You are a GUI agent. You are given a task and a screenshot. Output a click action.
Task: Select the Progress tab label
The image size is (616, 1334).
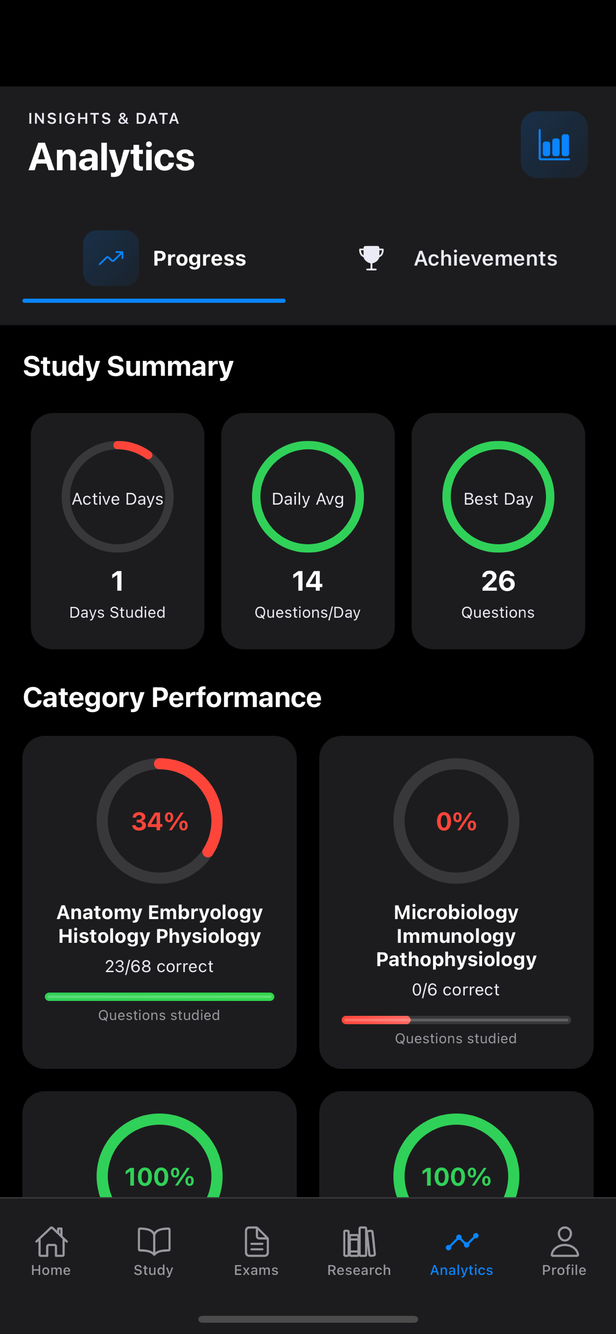click(199, 259)
